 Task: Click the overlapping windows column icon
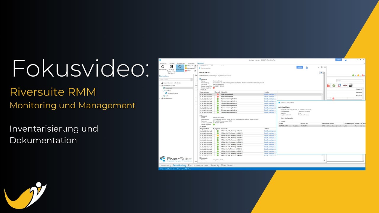[339, 85]
